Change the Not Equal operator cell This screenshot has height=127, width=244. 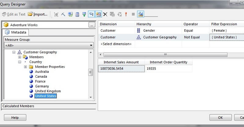(196, 37)
